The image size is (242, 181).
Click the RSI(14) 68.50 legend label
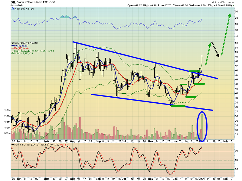click(24, 9)
